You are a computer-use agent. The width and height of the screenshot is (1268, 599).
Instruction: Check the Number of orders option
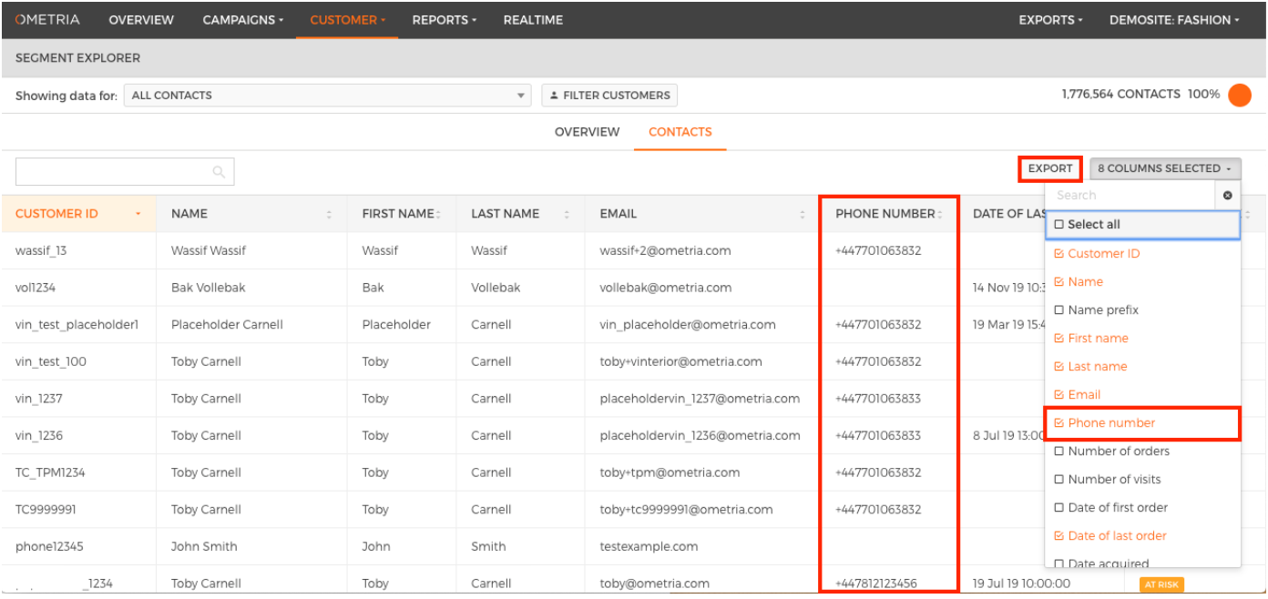coord(1058,451)
